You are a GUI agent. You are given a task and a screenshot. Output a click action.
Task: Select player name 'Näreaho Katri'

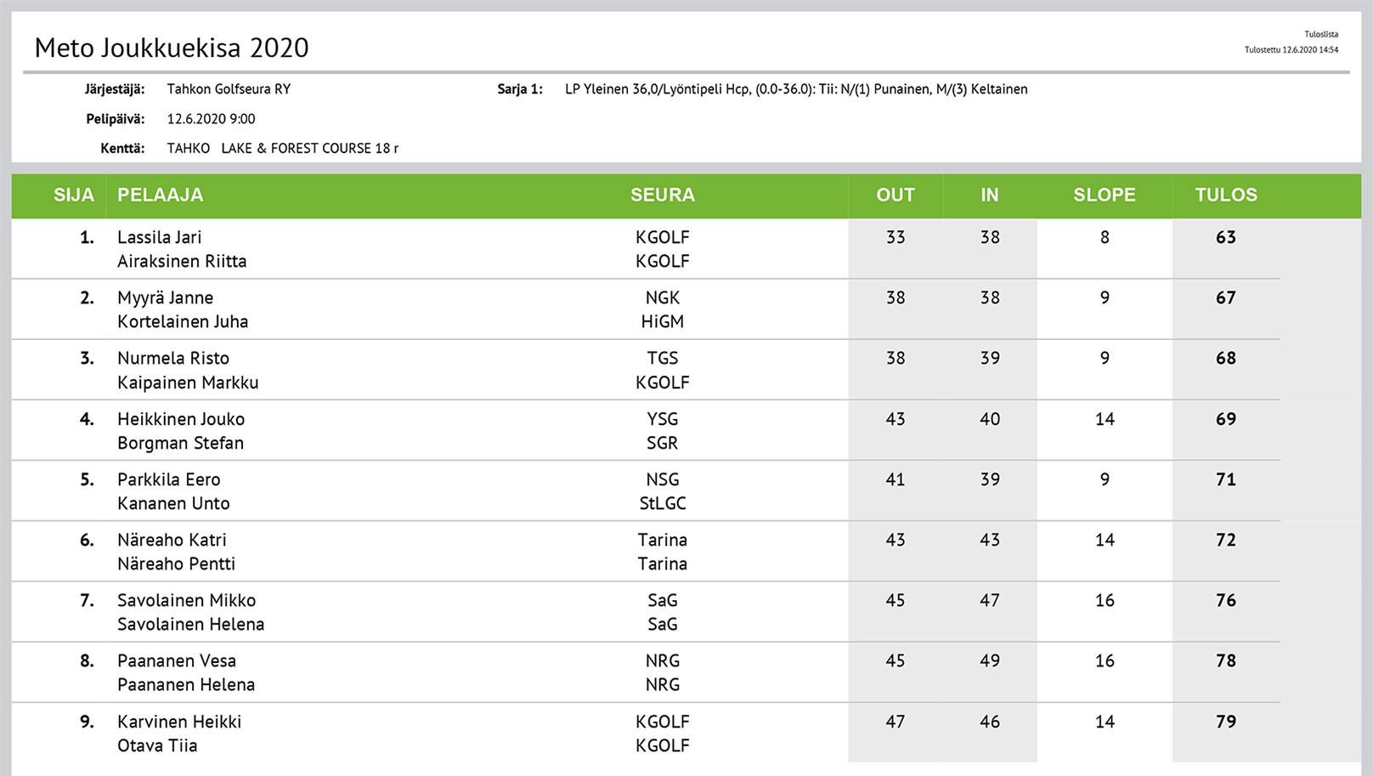pos(172,540)
